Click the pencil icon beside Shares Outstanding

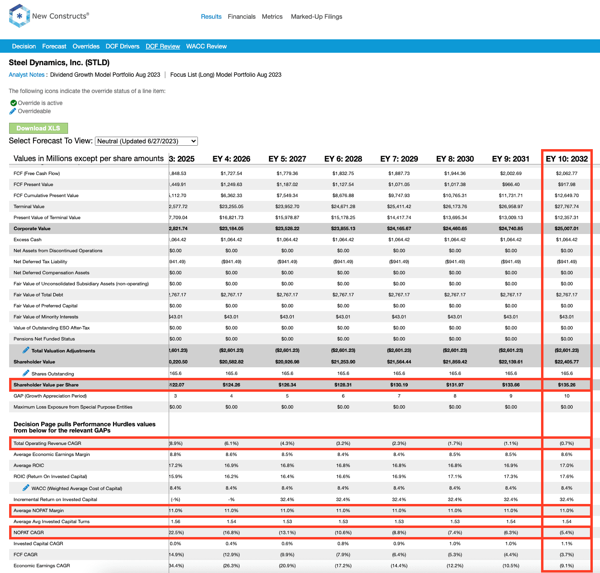[x=26, y=373]
